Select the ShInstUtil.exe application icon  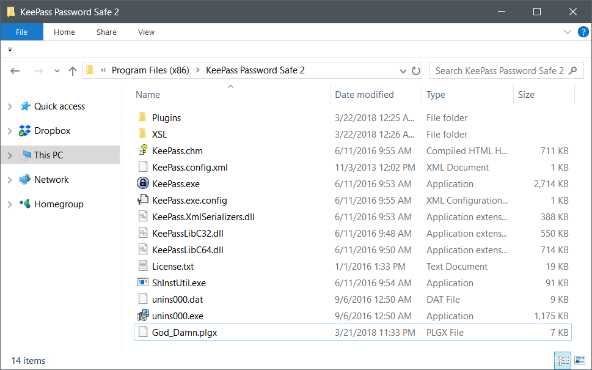142,283
